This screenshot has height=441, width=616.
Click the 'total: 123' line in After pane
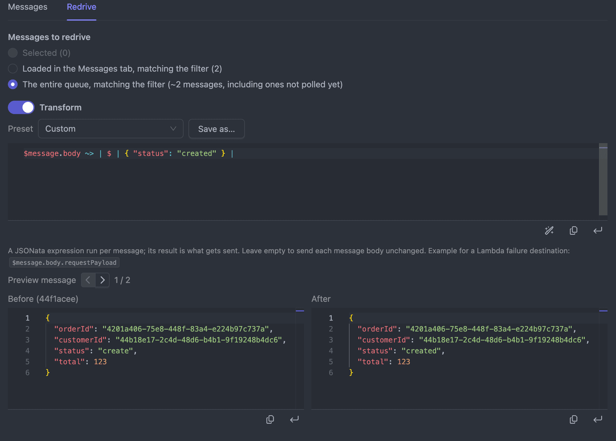(384, 362)
